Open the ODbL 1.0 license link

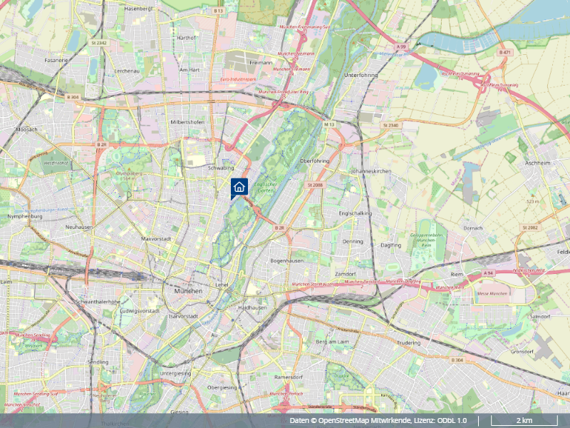click(452, 421)
